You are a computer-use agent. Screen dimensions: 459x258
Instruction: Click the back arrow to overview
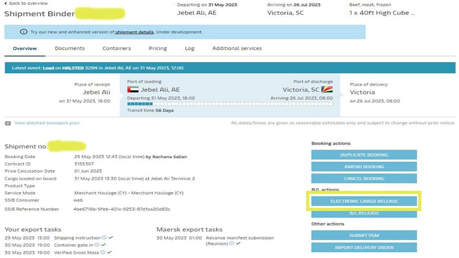(6, 3)
